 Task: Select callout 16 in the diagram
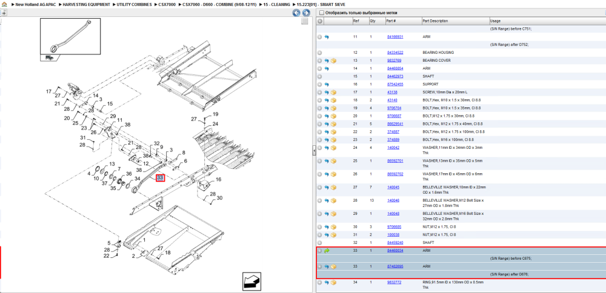coord(218,180)
